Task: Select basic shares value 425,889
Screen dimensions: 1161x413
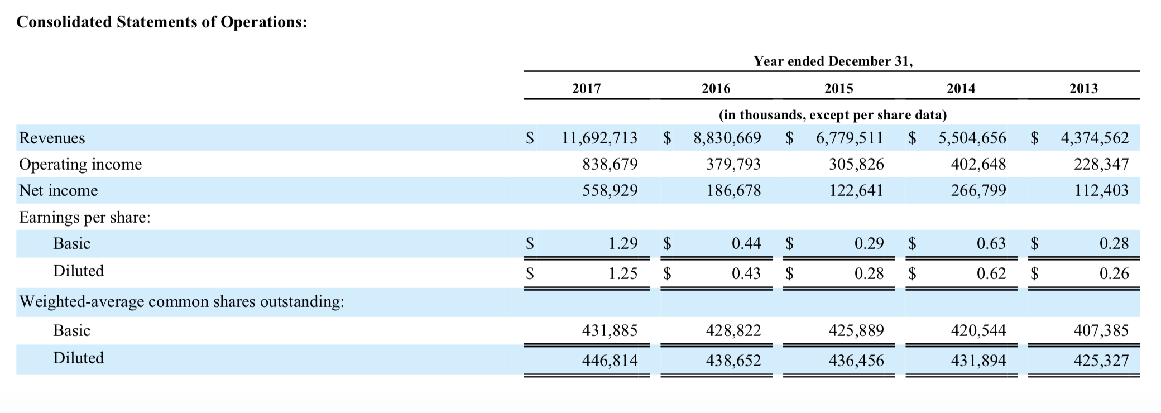Action: (856, 331)
